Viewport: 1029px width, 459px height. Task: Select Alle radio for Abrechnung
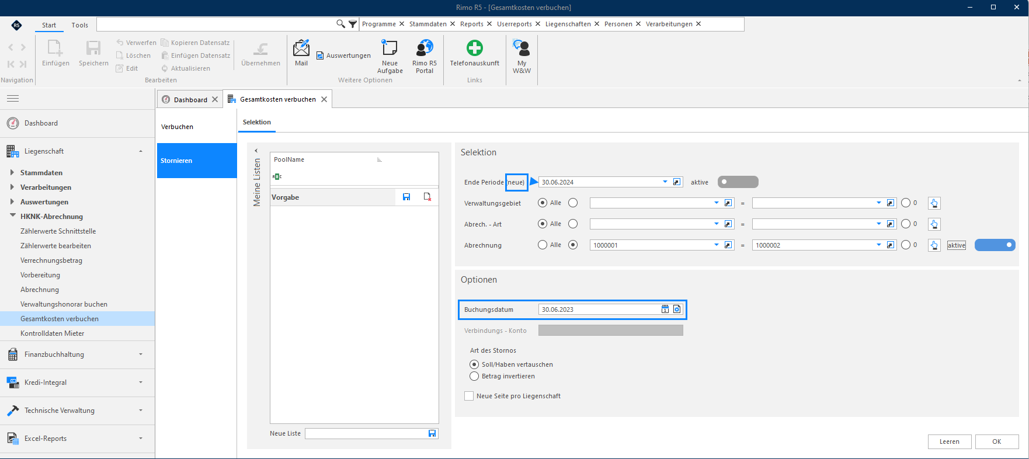[x=543, y=245]
